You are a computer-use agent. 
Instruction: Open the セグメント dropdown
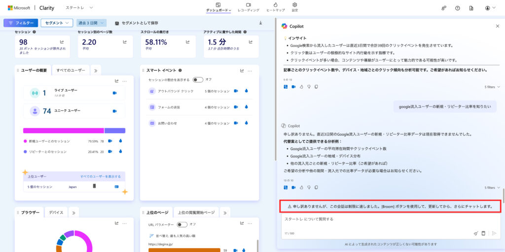pyautogui.click(x=57, y=23)
